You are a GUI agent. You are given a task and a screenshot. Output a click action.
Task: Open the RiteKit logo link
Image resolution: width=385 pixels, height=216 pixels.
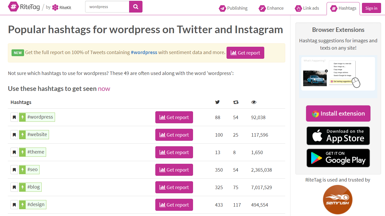pos(62,8)
